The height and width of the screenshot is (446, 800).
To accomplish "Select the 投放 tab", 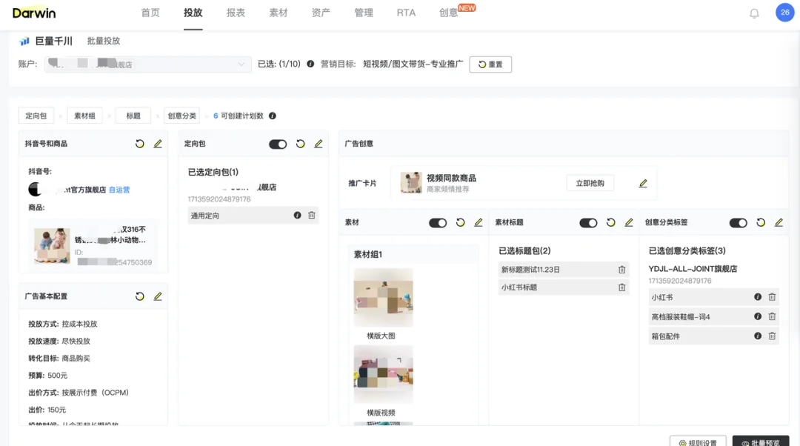I will 193,13.
